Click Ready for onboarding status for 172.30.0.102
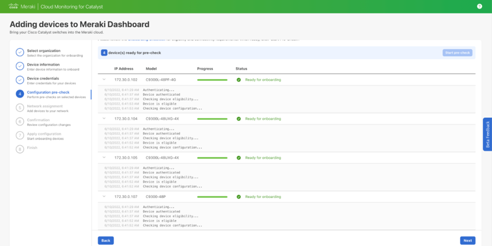This screenshot has width=492, height=246. [263, 80]
